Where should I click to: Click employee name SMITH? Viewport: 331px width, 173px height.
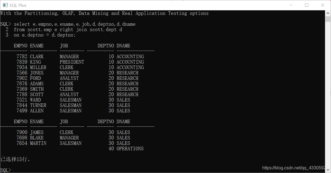pyautogui.click(x=37, y=89)
